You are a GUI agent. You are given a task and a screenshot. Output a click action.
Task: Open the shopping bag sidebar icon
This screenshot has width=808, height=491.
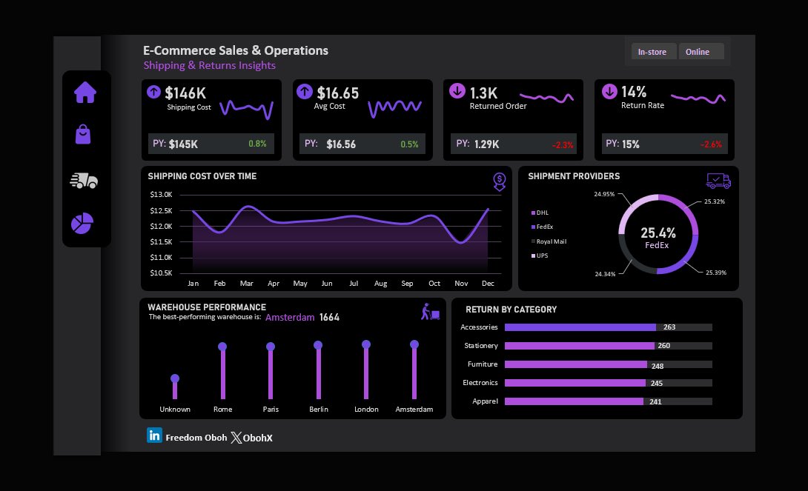point(83,135)
